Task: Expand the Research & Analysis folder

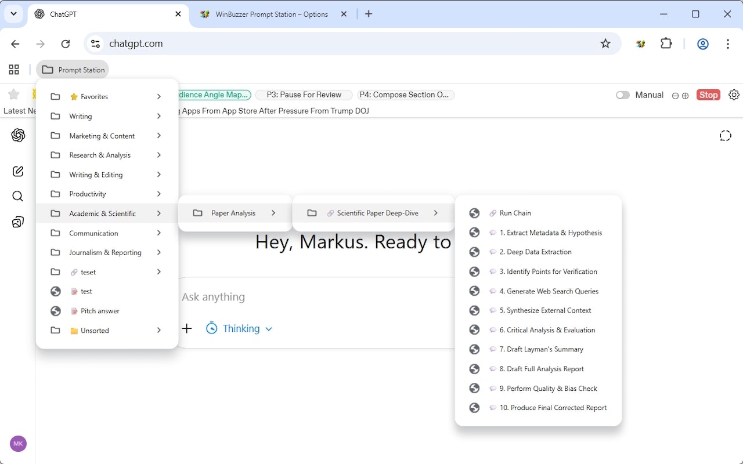Action: 107,155
